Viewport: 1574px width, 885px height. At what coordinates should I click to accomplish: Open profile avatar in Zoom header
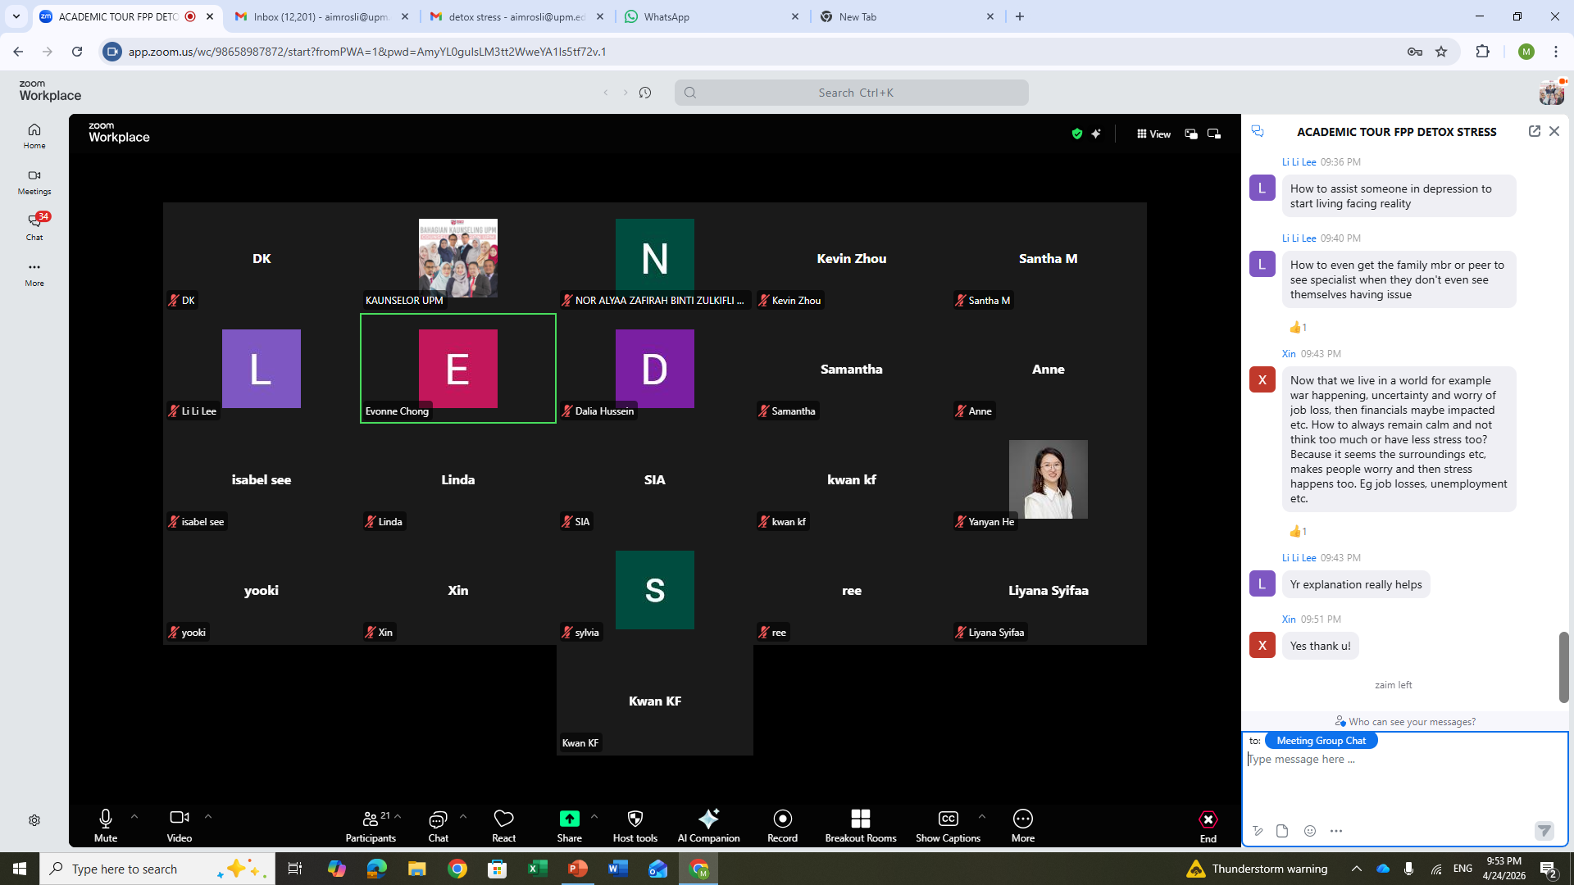point(1551,93)
